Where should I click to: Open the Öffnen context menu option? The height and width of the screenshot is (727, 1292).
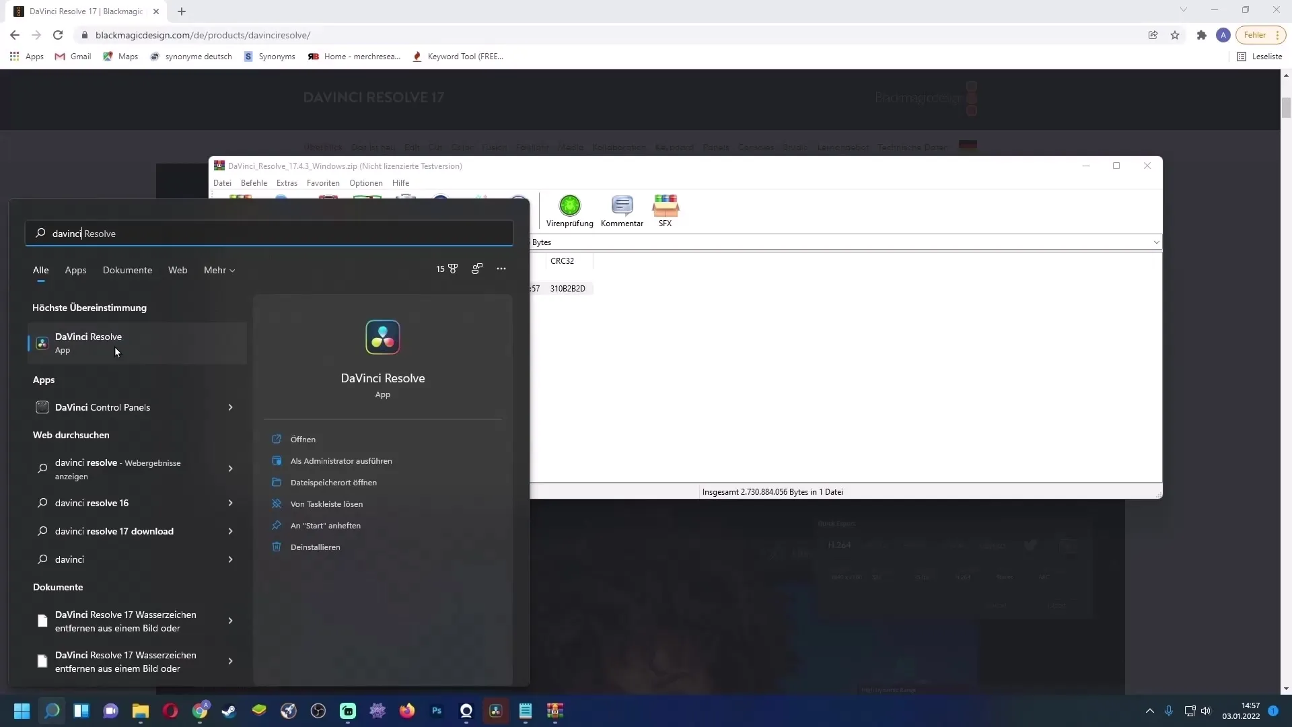303,438
